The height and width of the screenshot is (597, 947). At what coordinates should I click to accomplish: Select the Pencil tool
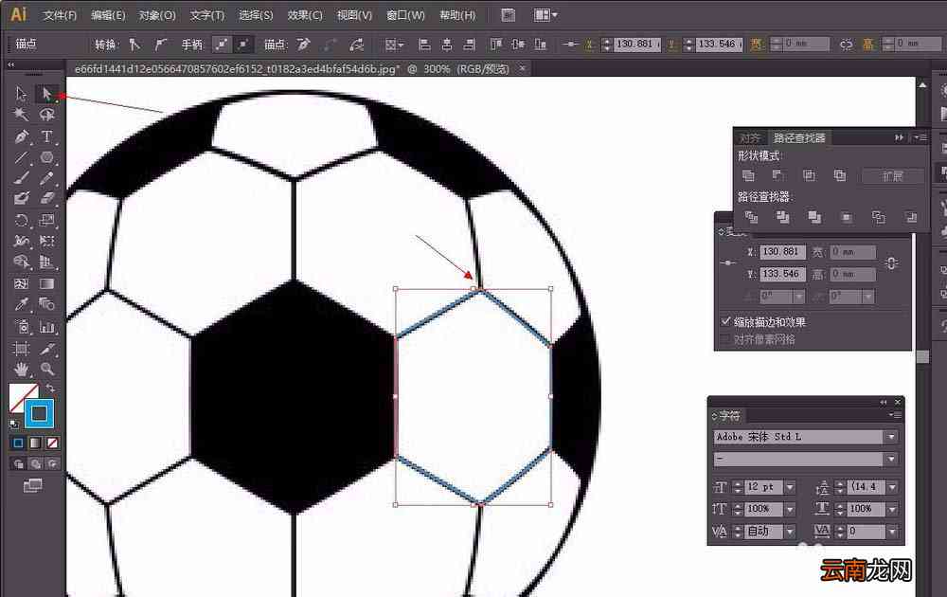[x=46, y=178]
